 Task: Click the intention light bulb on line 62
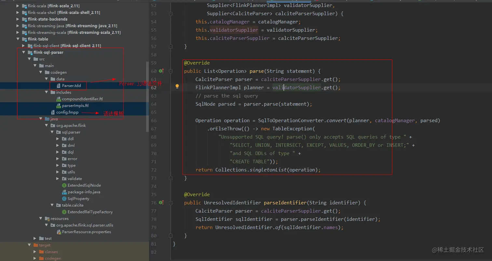tap(177, 87)
